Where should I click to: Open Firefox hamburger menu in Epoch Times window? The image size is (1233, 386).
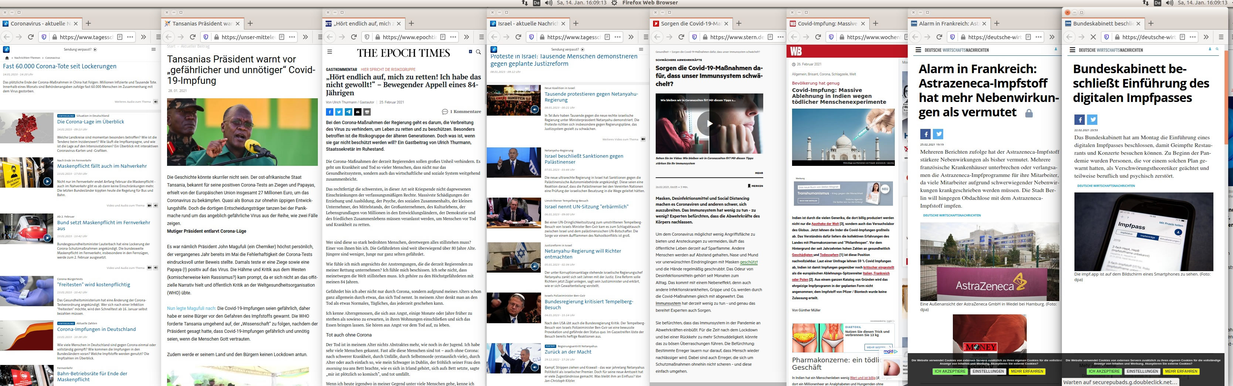click(x=482, y=37)
